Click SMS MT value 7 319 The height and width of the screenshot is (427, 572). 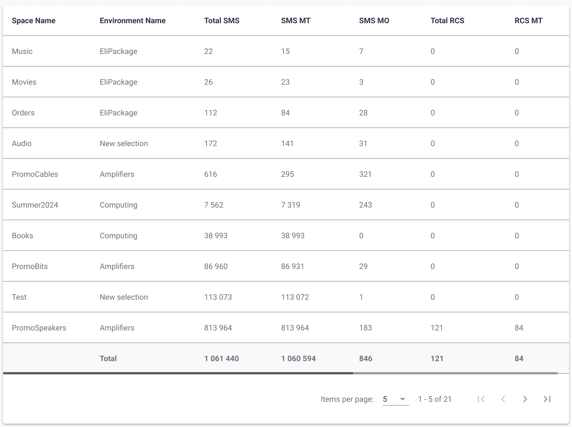pyautogui.click(x=291, y=205)
